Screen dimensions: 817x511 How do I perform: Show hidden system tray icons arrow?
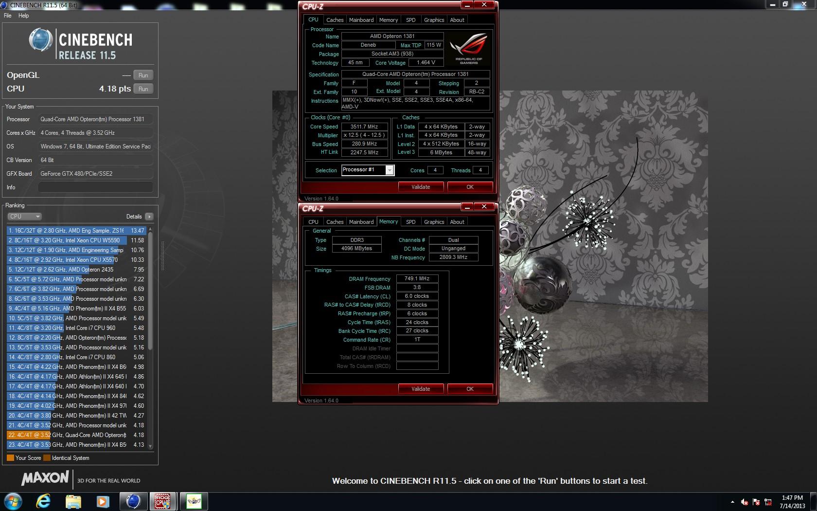(732, 502)
